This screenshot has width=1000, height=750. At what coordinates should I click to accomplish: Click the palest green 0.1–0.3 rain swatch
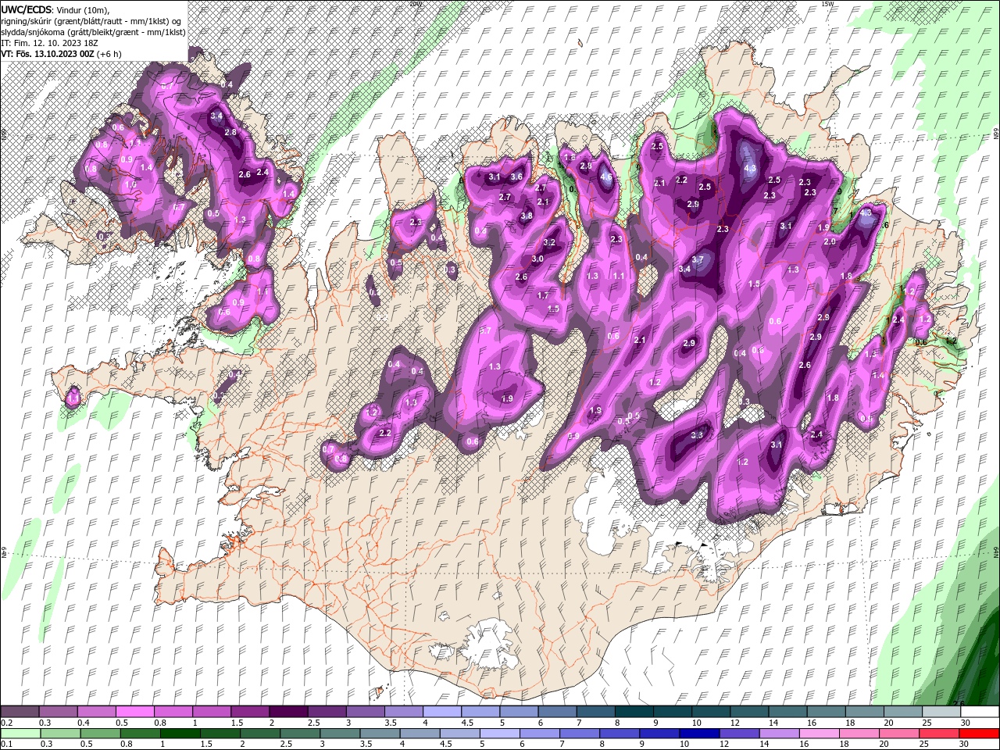pos(20,734)
